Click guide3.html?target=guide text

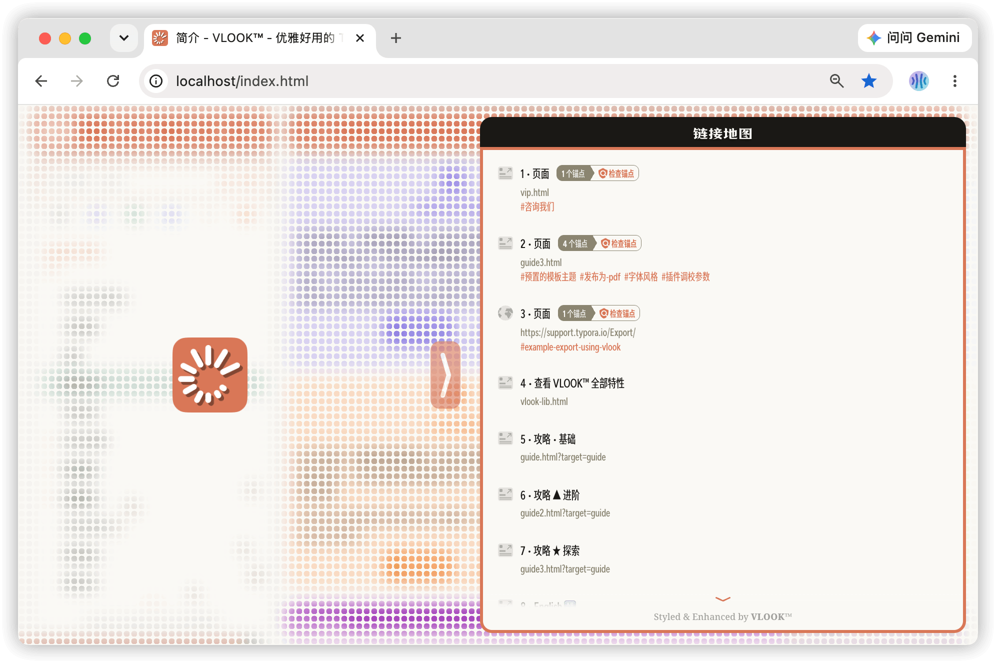pyautogui.click(x=565, y=569)
